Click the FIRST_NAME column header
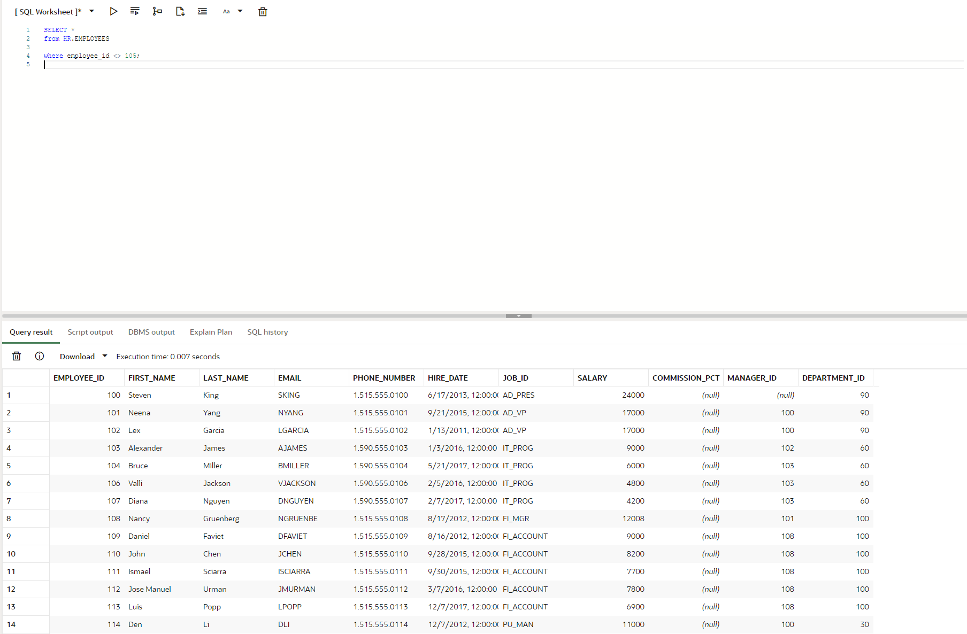The image size is (967, 634). click(162, 378)
